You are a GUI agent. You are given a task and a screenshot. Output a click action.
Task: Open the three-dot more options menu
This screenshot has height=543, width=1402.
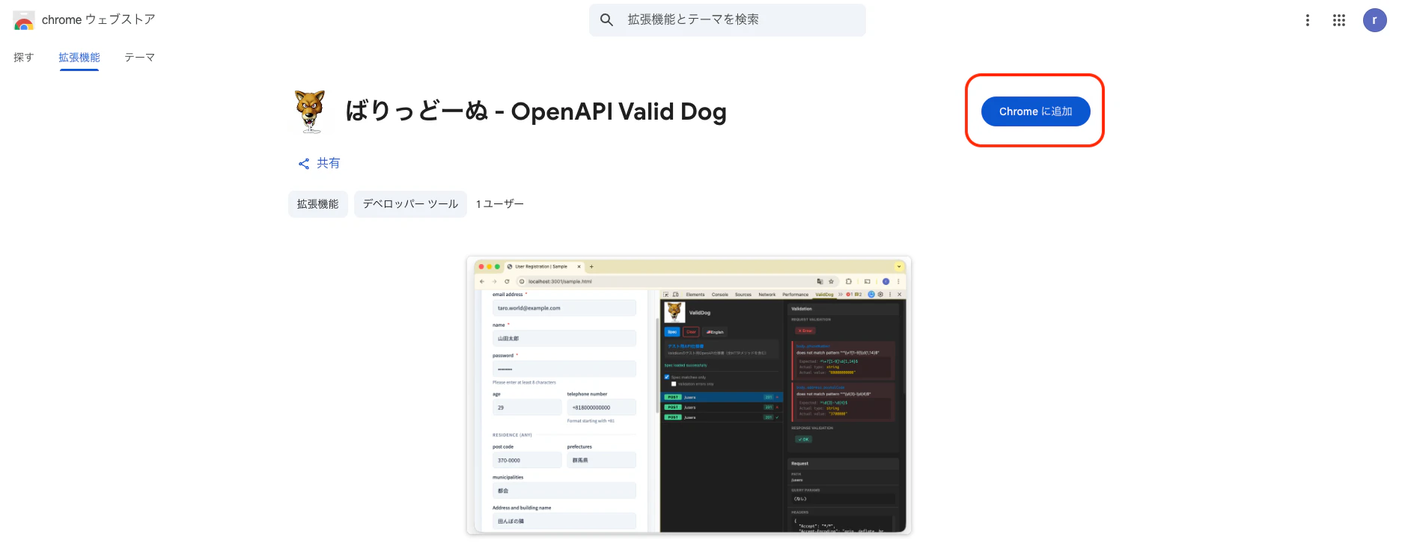coord(1308,20)
